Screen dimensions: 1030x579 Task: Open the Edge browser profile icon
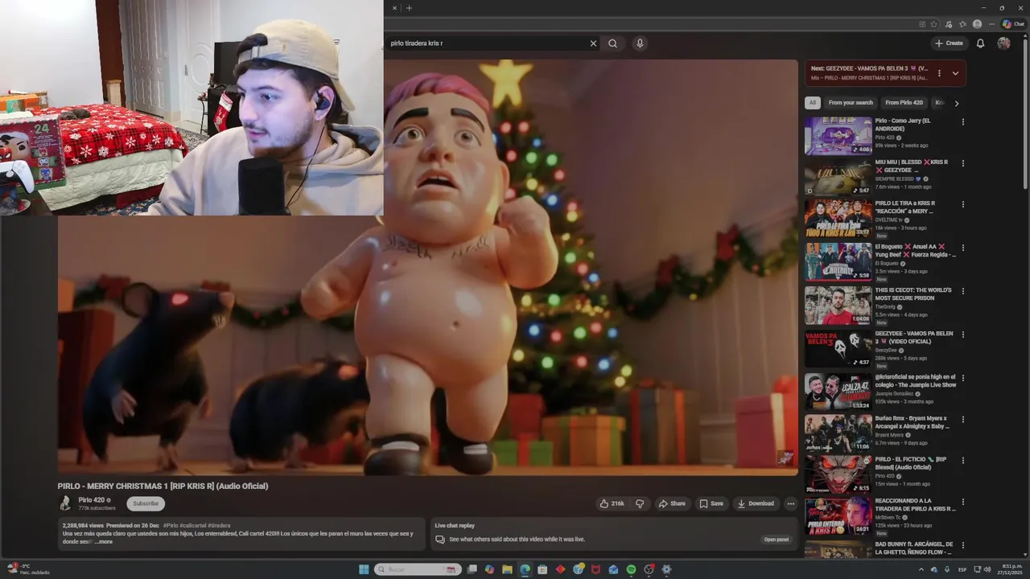coord(977,24)
